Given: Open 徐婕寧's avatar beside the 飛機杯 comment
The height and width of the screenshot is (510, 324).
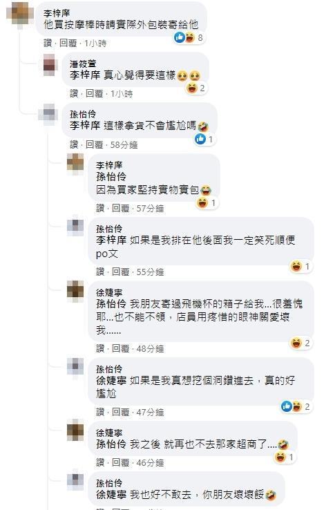Looking at the screenshot, I should [75, 289].
